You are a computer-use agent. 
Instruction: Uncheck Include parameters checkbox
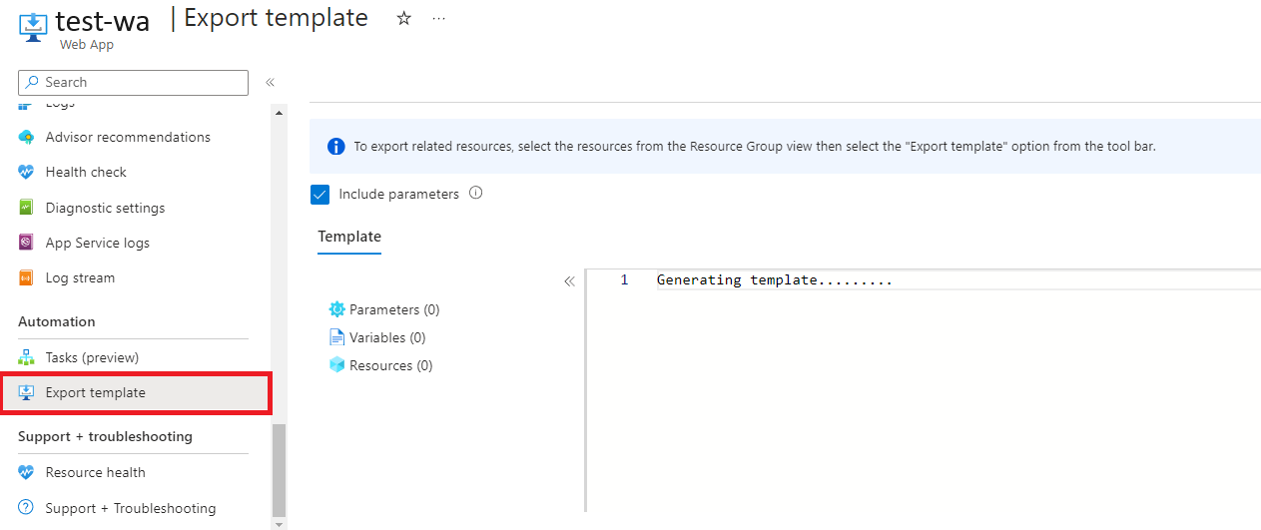point(319,195)
